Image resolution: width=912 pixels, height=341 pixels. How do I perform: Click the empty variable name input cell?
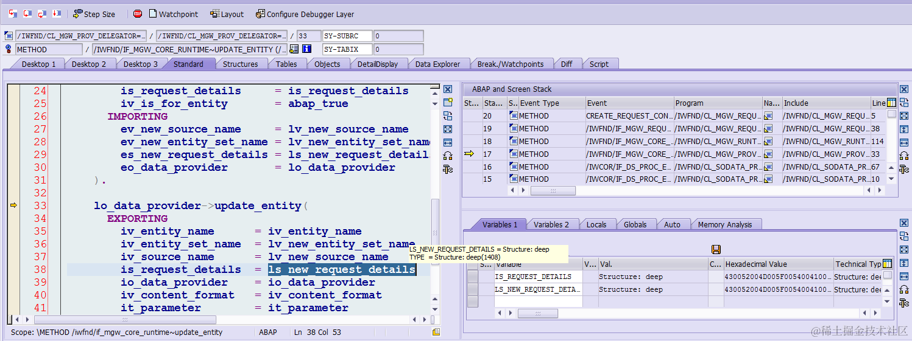click(539, 301)
